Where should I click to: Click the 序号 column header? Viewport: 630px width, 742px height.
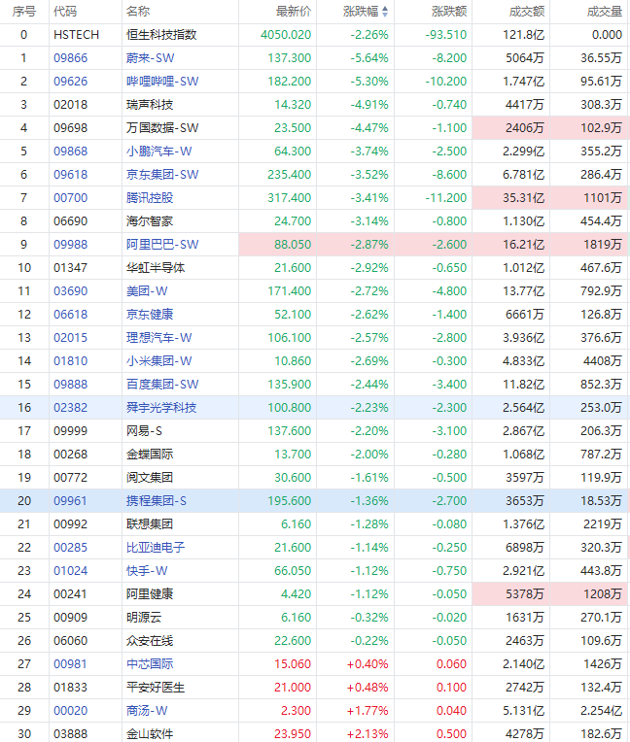click(x=24, y=12)
